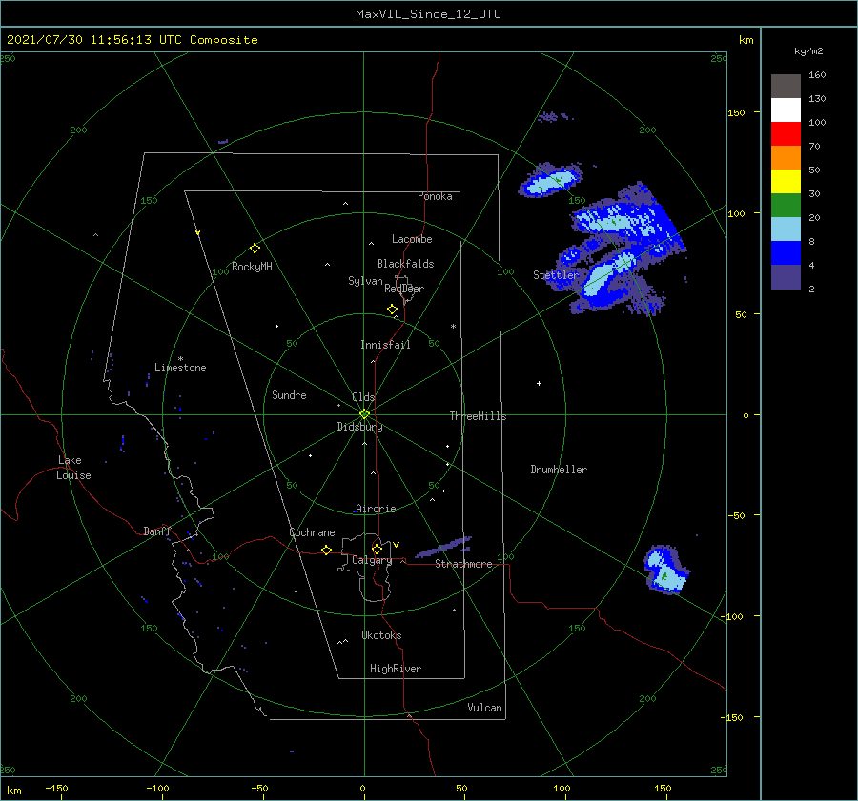Click the HighRiver town label
Image resolution: width=858 pixels, height=801 pixels.
(x=396, y=669)
